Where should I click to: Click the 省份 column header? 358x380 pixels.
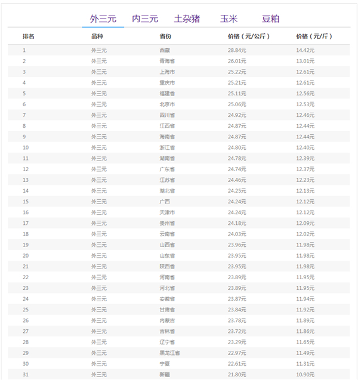[165, 36]
